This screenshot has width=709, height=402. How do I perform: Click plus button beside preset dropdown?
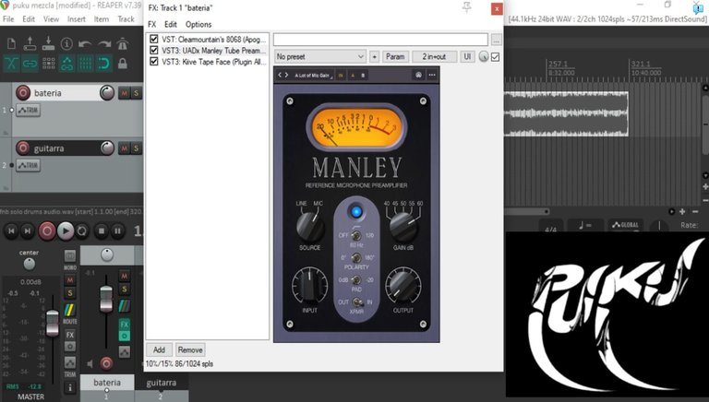(x=375, y=56)
